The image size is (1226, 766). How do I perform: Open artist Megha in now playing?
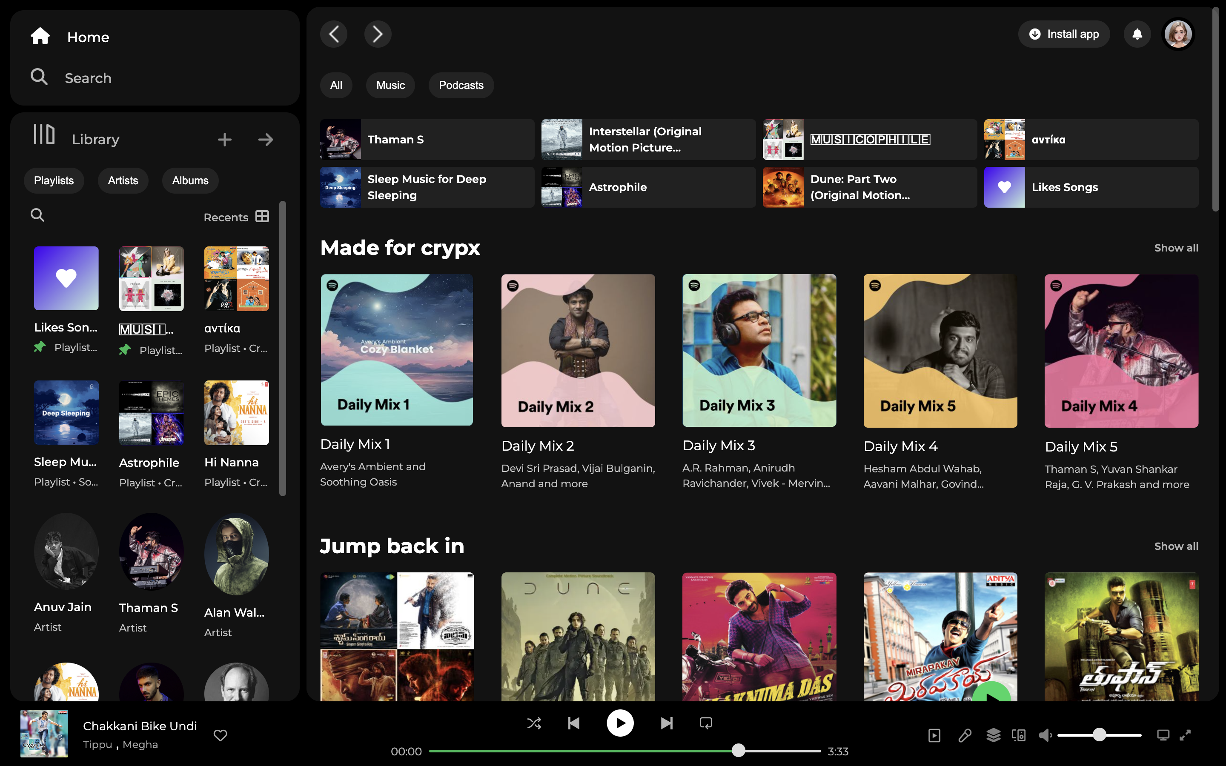(x=140, y=745)
